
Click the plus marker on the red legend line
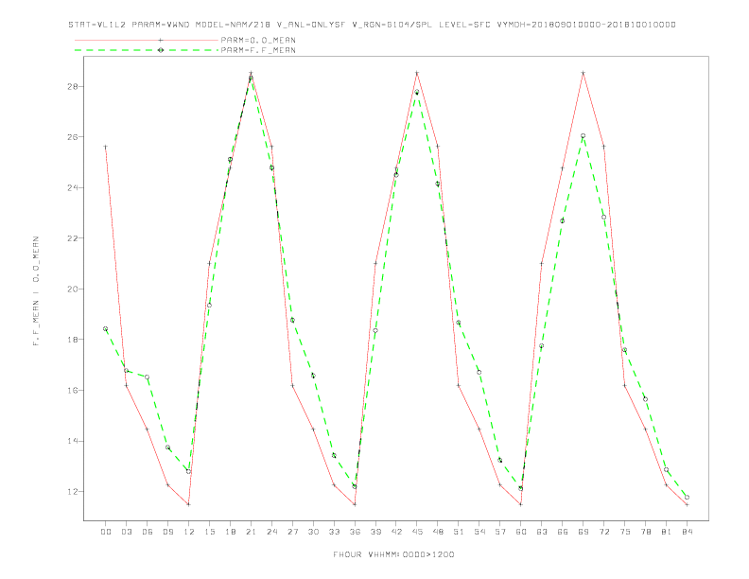coord(161,40)
